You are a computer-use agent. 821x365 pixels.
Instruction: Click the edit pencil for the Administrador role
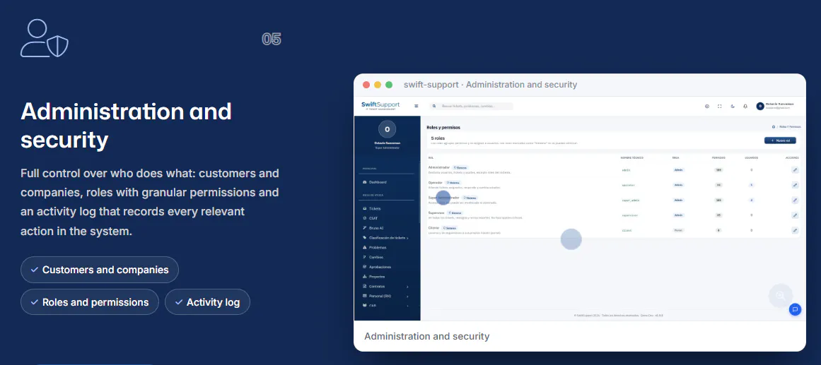click(795, 170)
